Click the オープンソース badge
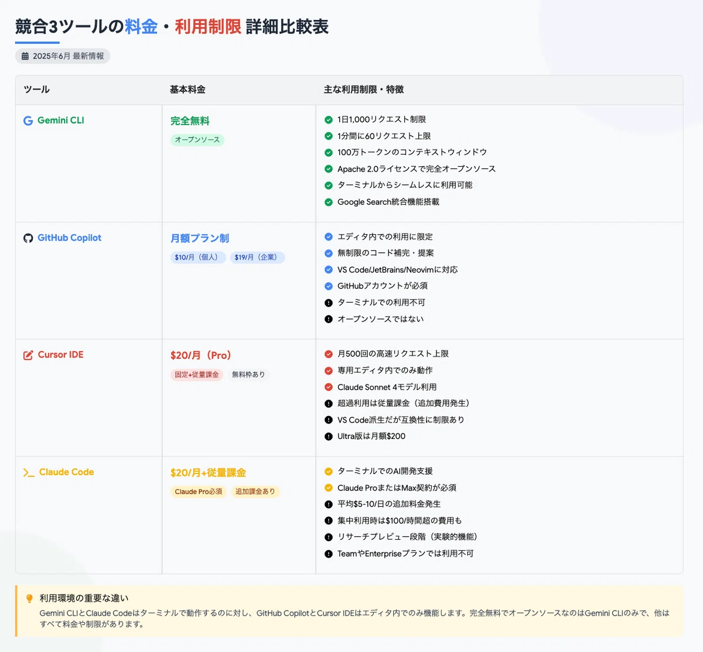Image resolution: width=703 pixels, height=652 pixels. [197, 140]
